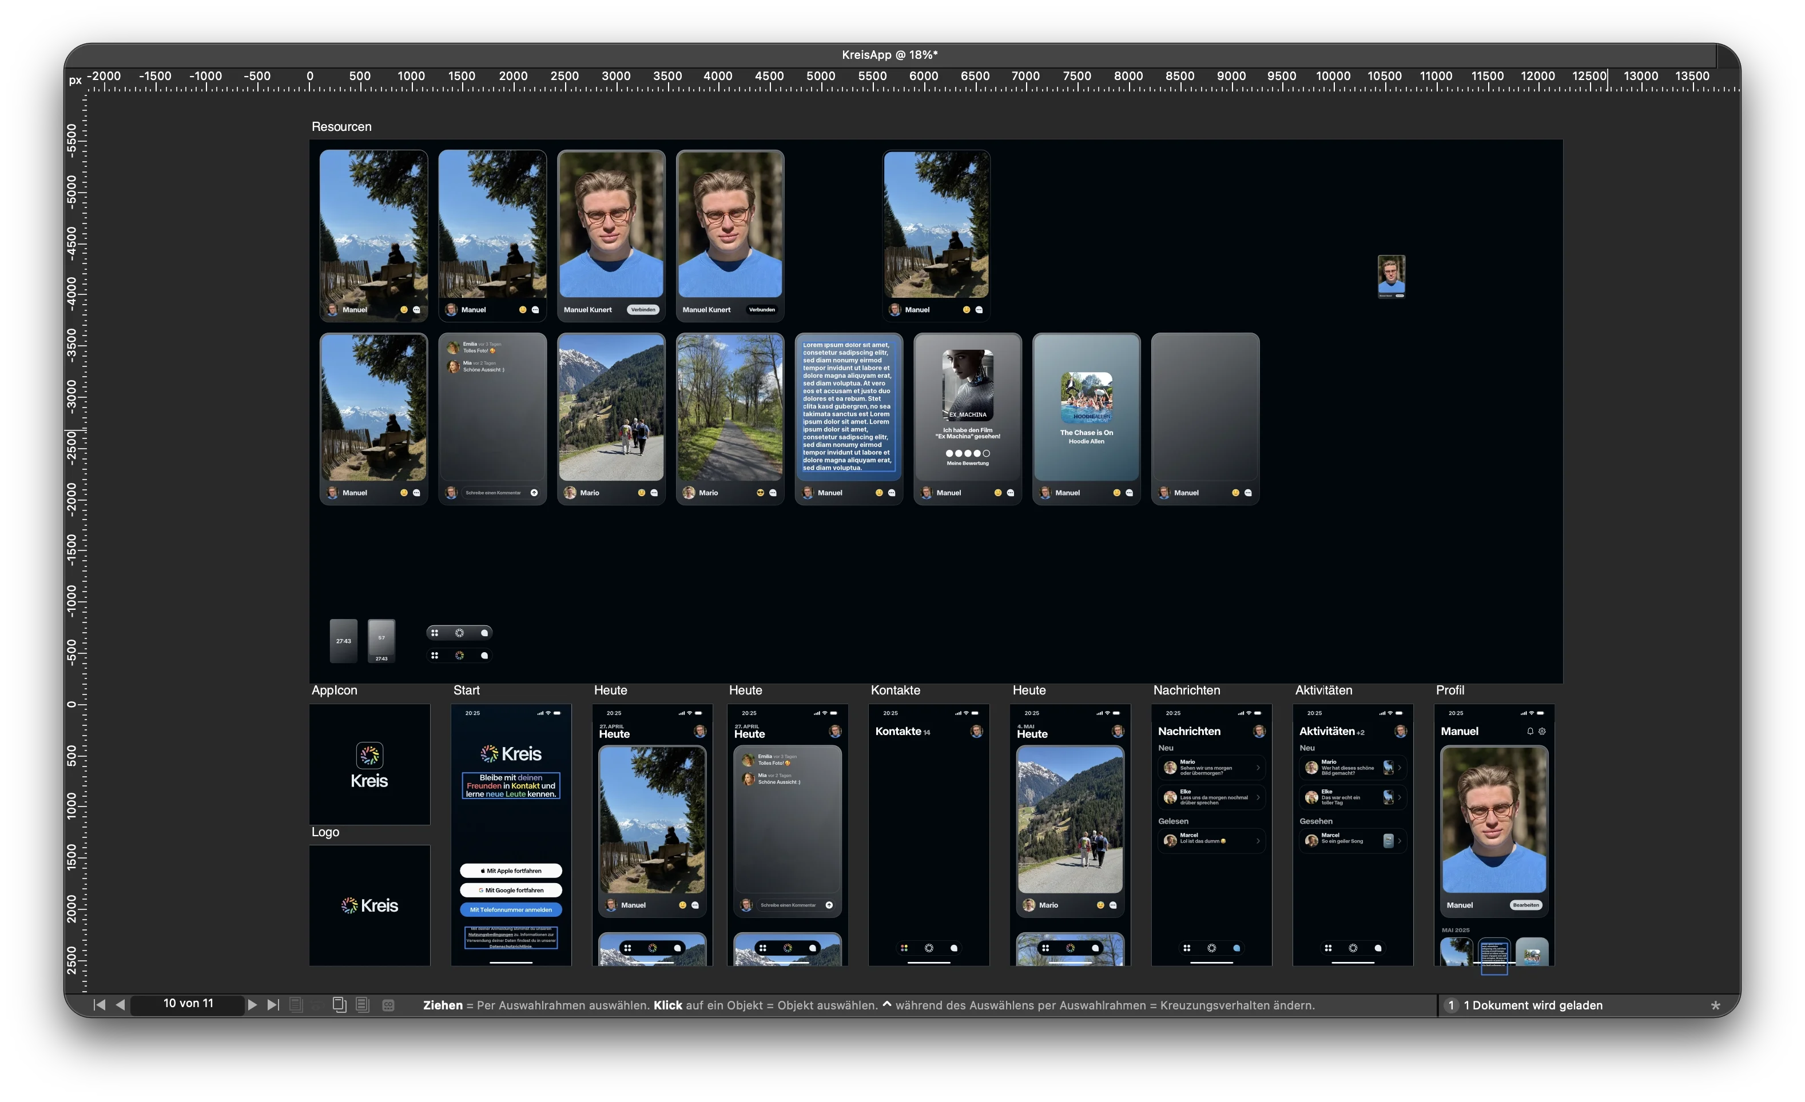
Task: Select the 'Aktivitäten' artboard label
Action: (x=1323, y=690)
